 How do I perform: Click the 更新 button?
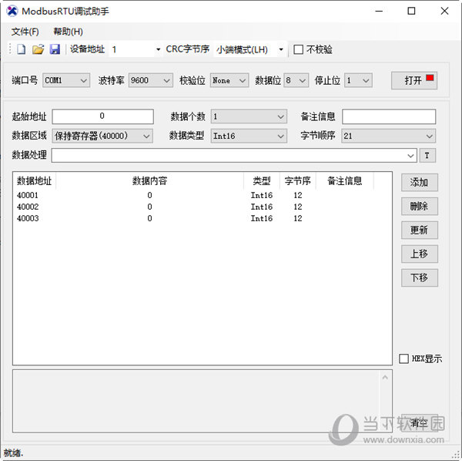tap(420, 230)
